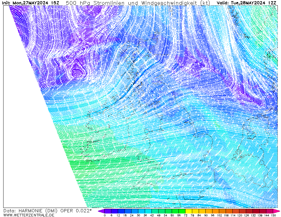Select the swatch between 84 and 90
This screenshot has height=217, width=281.
[202, 211]
